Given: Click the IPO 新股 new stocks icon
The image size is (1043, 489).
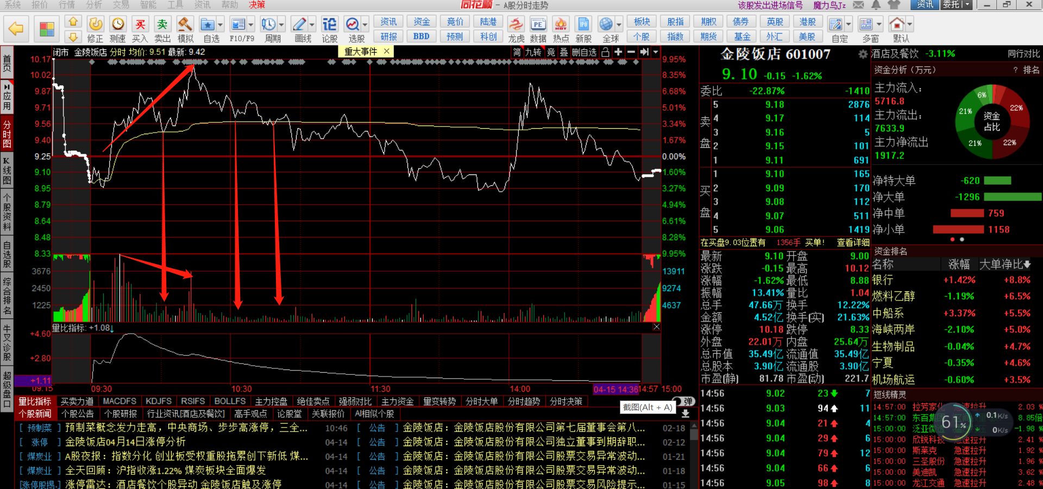Looking at the screenshot, I should click(583, 24).
